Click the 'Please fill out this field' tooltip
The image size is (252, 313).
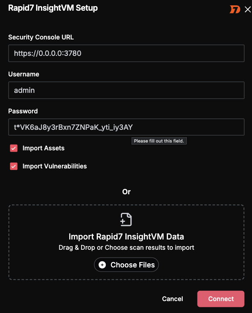pos(159,141)
